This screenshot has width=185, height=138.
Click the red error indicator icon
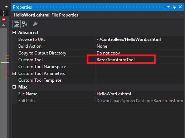pos(4,19)
